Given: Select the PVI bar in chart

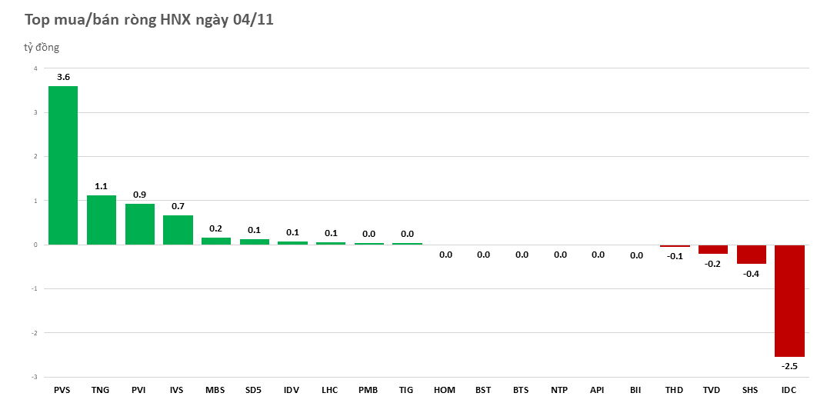Looking at the screenshot, I should pos(139,224).
